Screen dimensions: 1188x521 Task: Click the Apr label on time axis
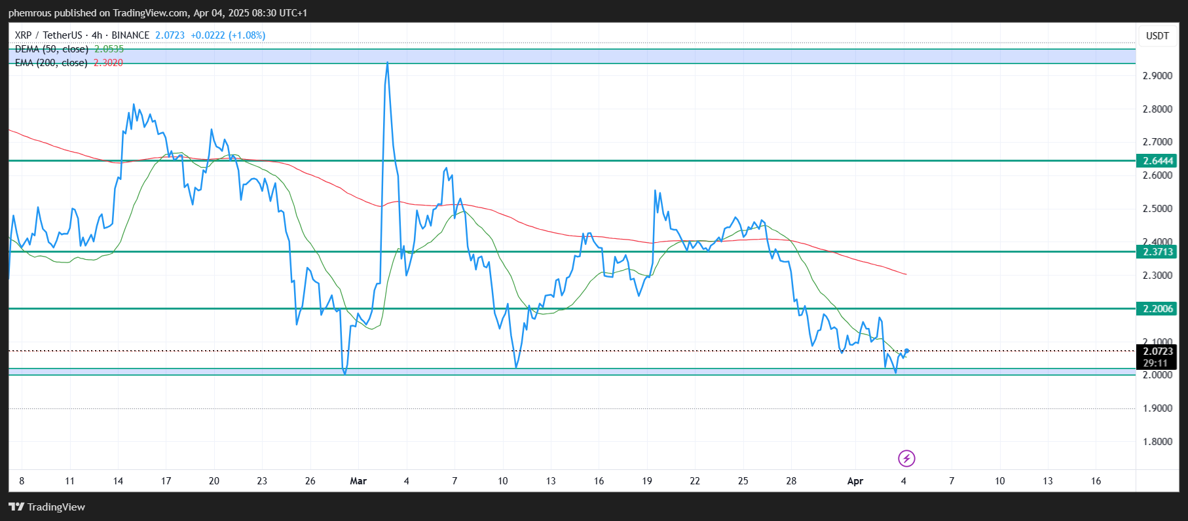855,481
